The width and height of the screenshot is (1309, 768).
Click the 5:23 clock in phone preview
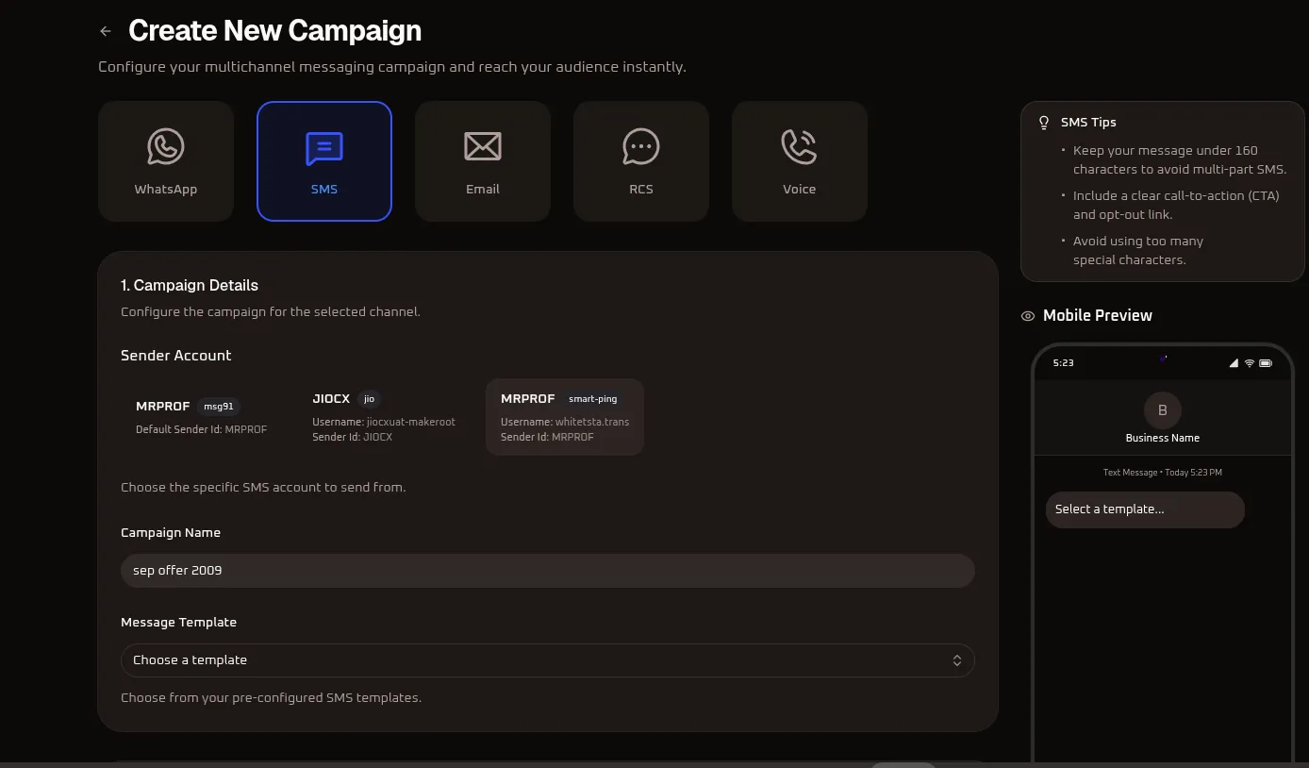pos(1063,363)
